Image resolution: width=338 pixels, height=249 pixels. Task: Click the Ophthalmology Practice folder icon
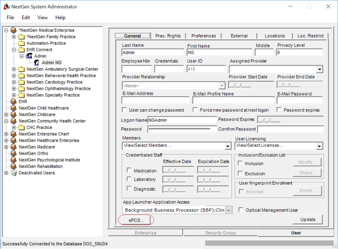coord(22,89)
